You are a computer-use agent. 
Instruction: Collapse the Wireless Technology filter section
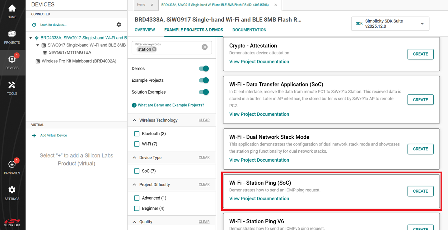[x=134, y=120]
